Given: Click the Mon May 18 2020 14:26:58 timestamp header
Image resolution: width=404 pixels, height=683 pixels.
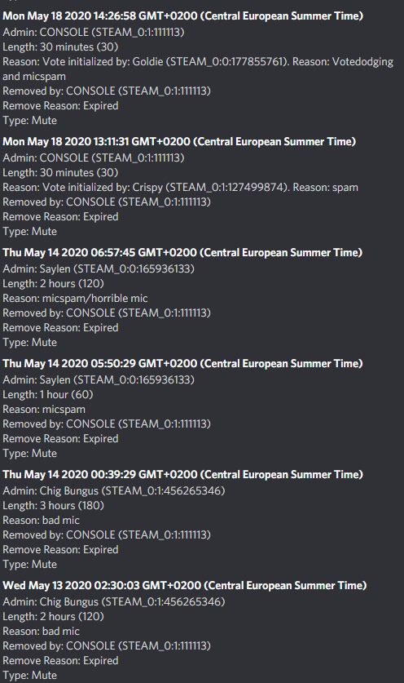Looking at the screenshot, I should (x=183, y=16).
